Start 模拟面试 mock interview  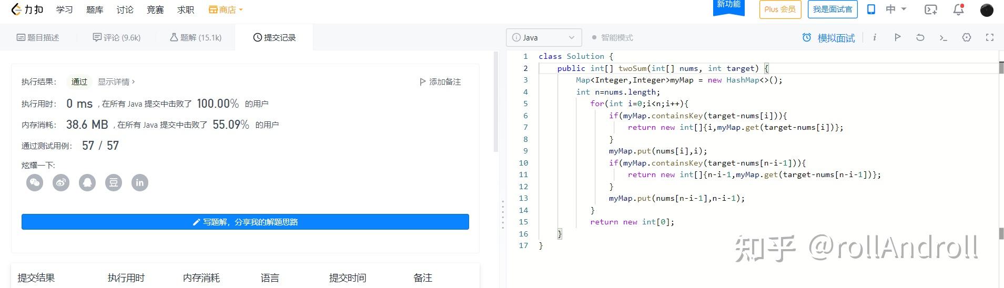click(828, 38)
